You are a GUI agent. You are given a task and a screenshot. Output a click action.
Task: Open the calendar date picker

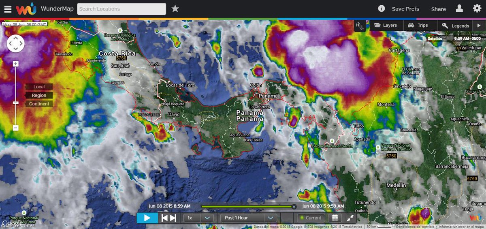point(335,218)
